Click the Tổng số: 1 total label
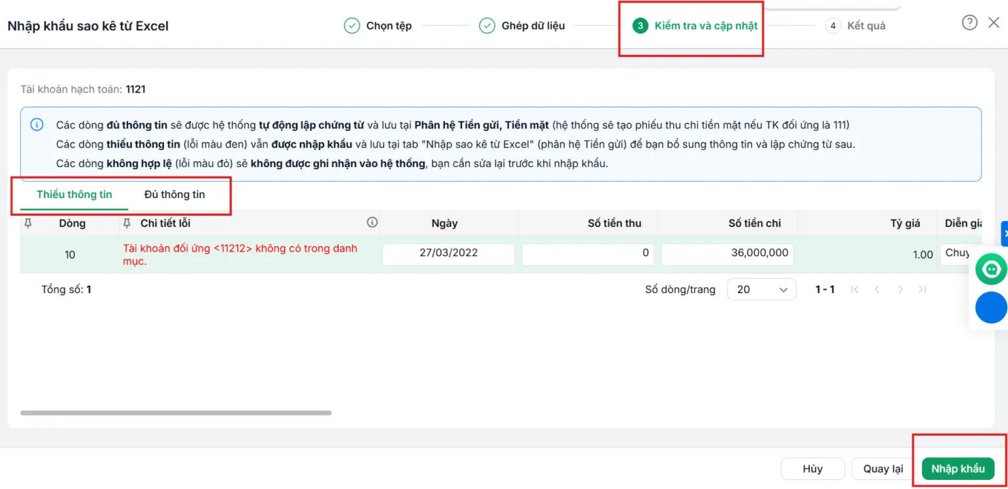Viewport: 1008px width, 489px height. (x=66, y=289)
